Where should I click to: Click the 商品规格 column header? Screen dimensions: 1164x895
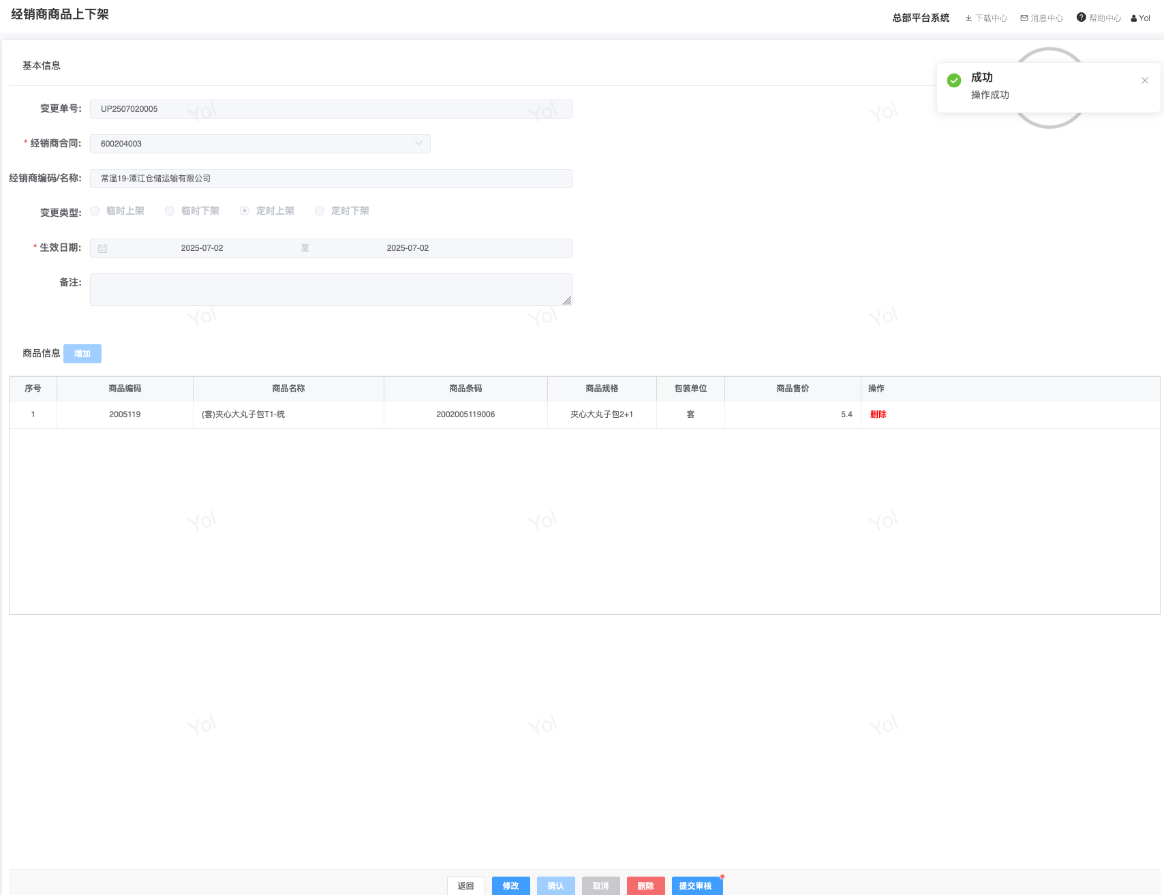(x=602, y=389)
